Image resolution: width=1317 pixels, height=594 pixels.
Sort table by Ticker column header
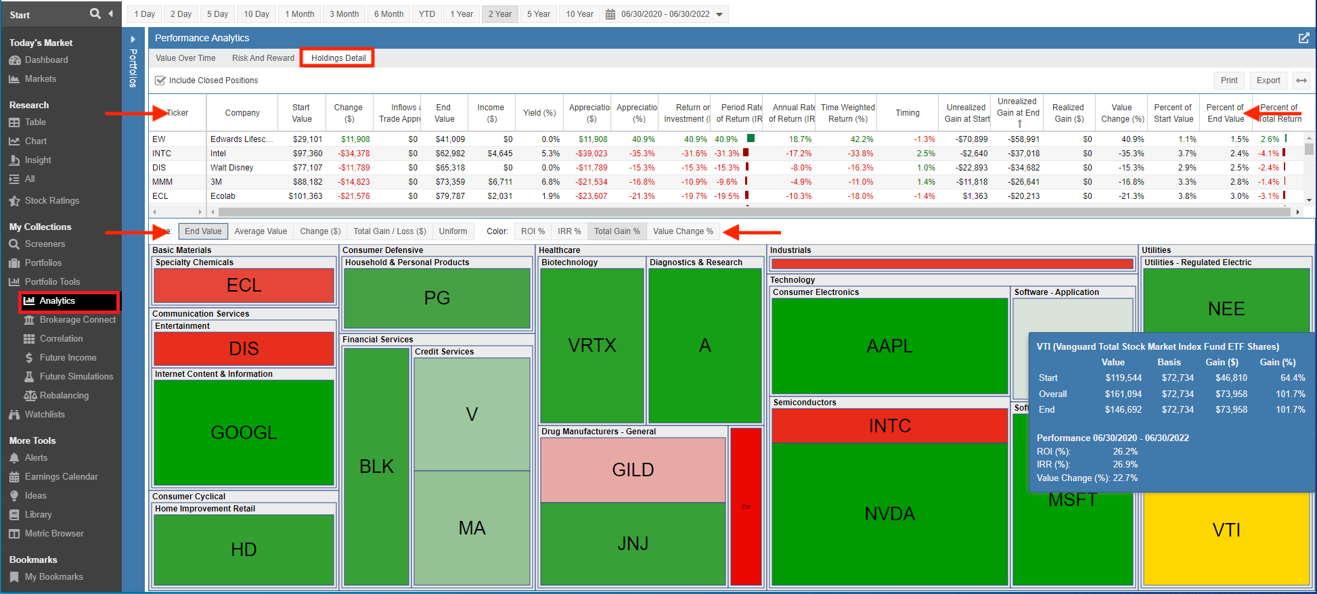(177, 113)
